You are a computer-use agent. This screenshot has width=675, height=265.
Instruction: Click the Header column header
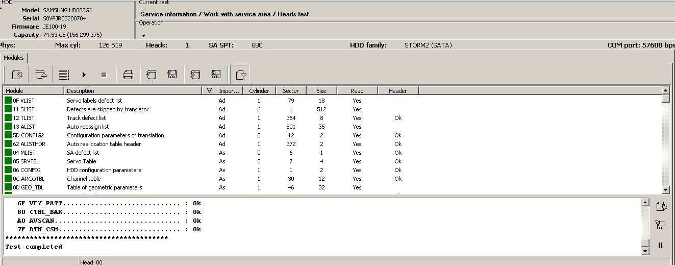click(398, 91)
